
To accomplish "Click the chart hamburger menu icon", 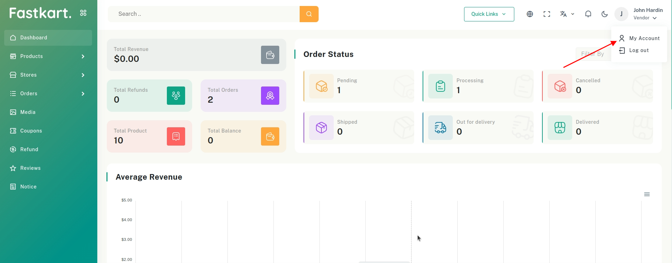I will [x=647, y=194].
